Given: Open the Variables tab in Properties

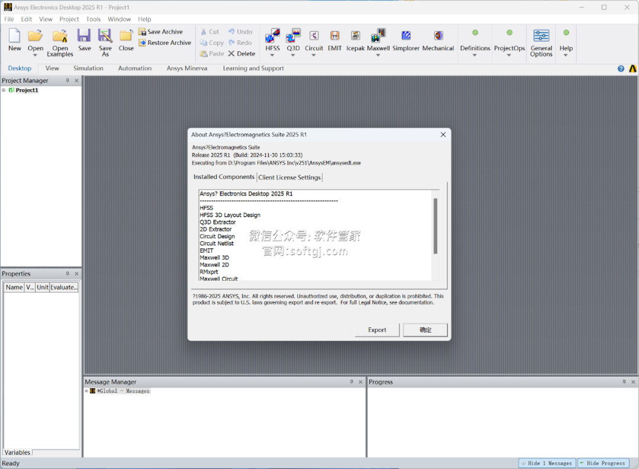Looking at the screenshot, I should 17,452.
